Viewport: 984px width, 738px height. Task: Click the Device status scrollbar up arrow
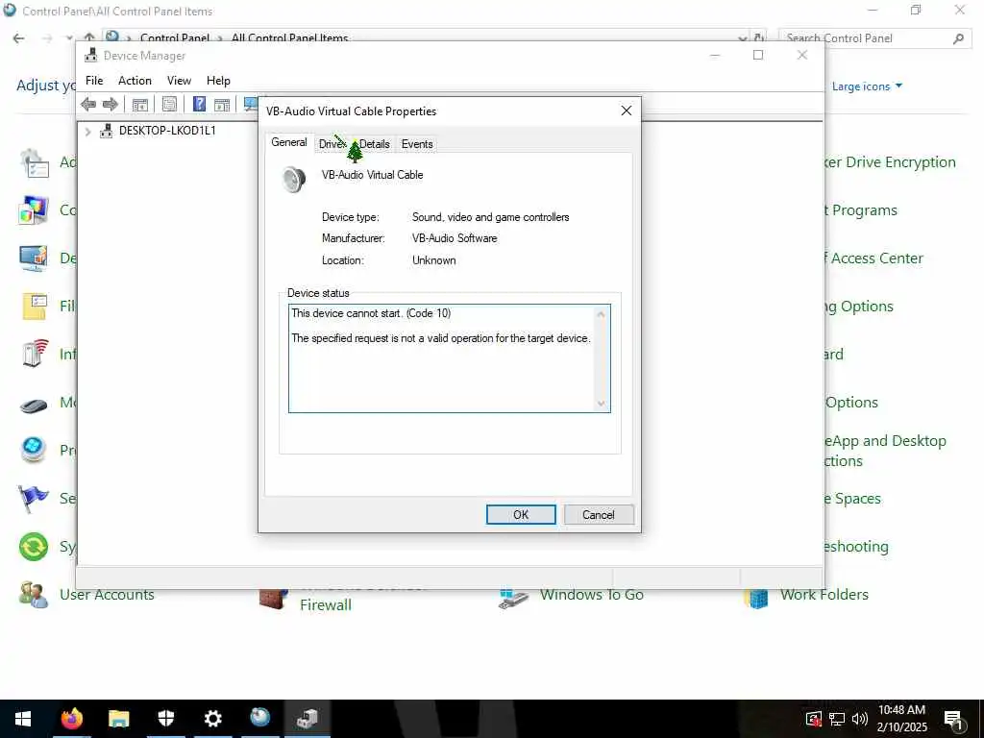point(602,314)
